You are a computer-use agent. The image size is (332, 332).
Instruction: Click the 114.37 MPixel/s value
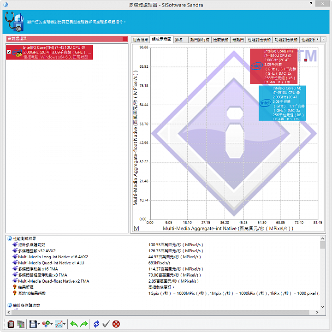pyautogui.click(x=176, y=269)
